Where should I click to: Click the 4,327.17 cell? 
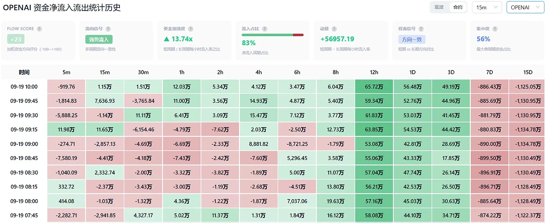[x=143, y=215]
